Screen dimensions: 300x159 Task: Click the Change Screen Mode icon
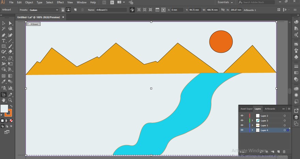[7, 132]
